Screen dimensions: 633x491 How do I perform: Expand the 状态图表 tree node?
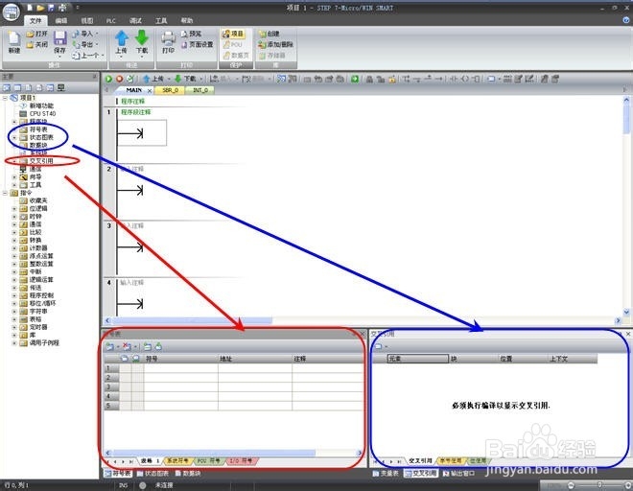(x=14, y=138)
